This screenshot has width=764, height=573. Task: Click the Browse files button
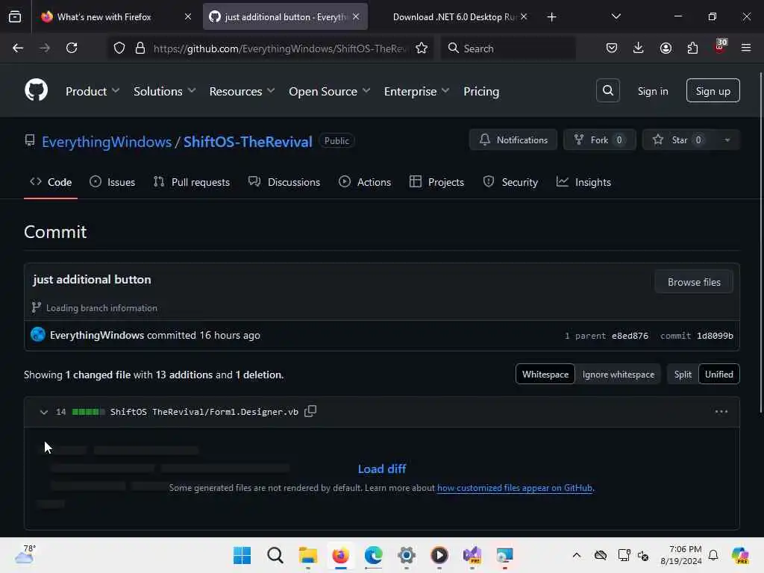(694, 282)
